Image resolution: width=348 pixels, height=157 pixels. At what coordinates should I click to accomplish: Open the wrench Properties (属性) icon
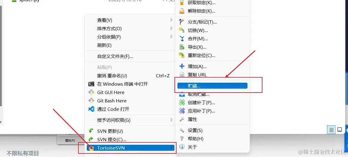pos(182,119)
